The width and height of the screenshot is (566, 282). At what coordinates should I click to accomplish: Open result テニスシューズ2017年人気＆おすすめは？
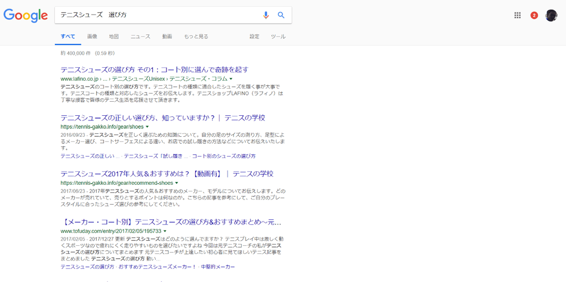pos(167,173)
